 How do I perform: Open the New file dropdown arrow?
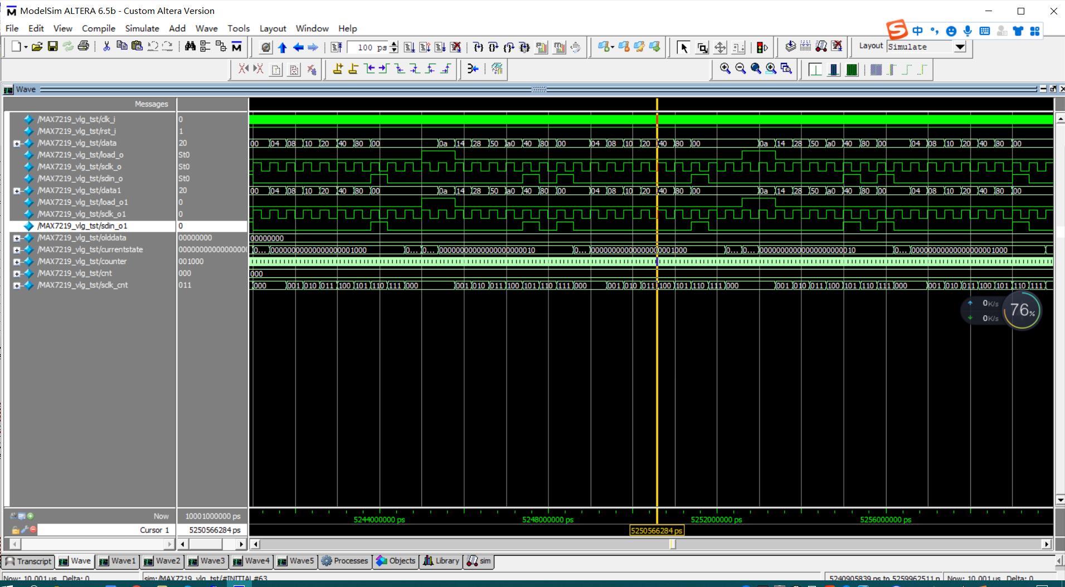pos(26,47)
